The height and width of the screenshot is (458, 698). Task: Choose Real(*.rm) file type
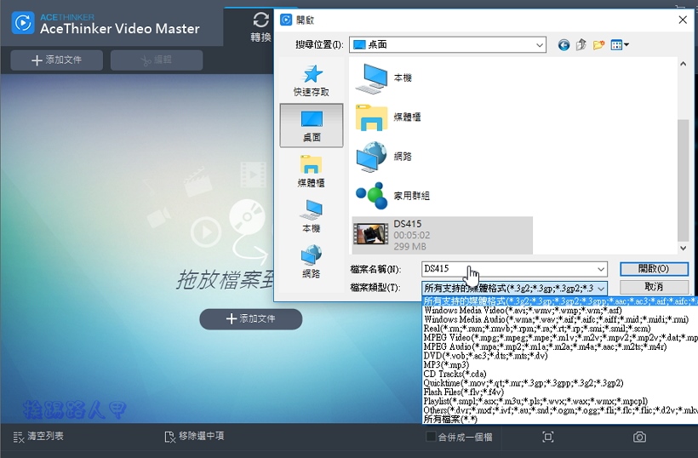560,329
